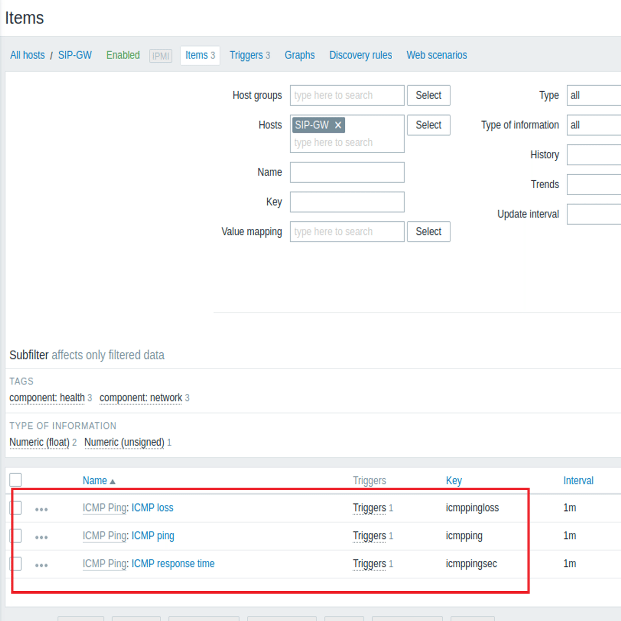Open the All hosts breadcrumb link
This screenshot has height=621, width=621.
(x=27, y=55)
